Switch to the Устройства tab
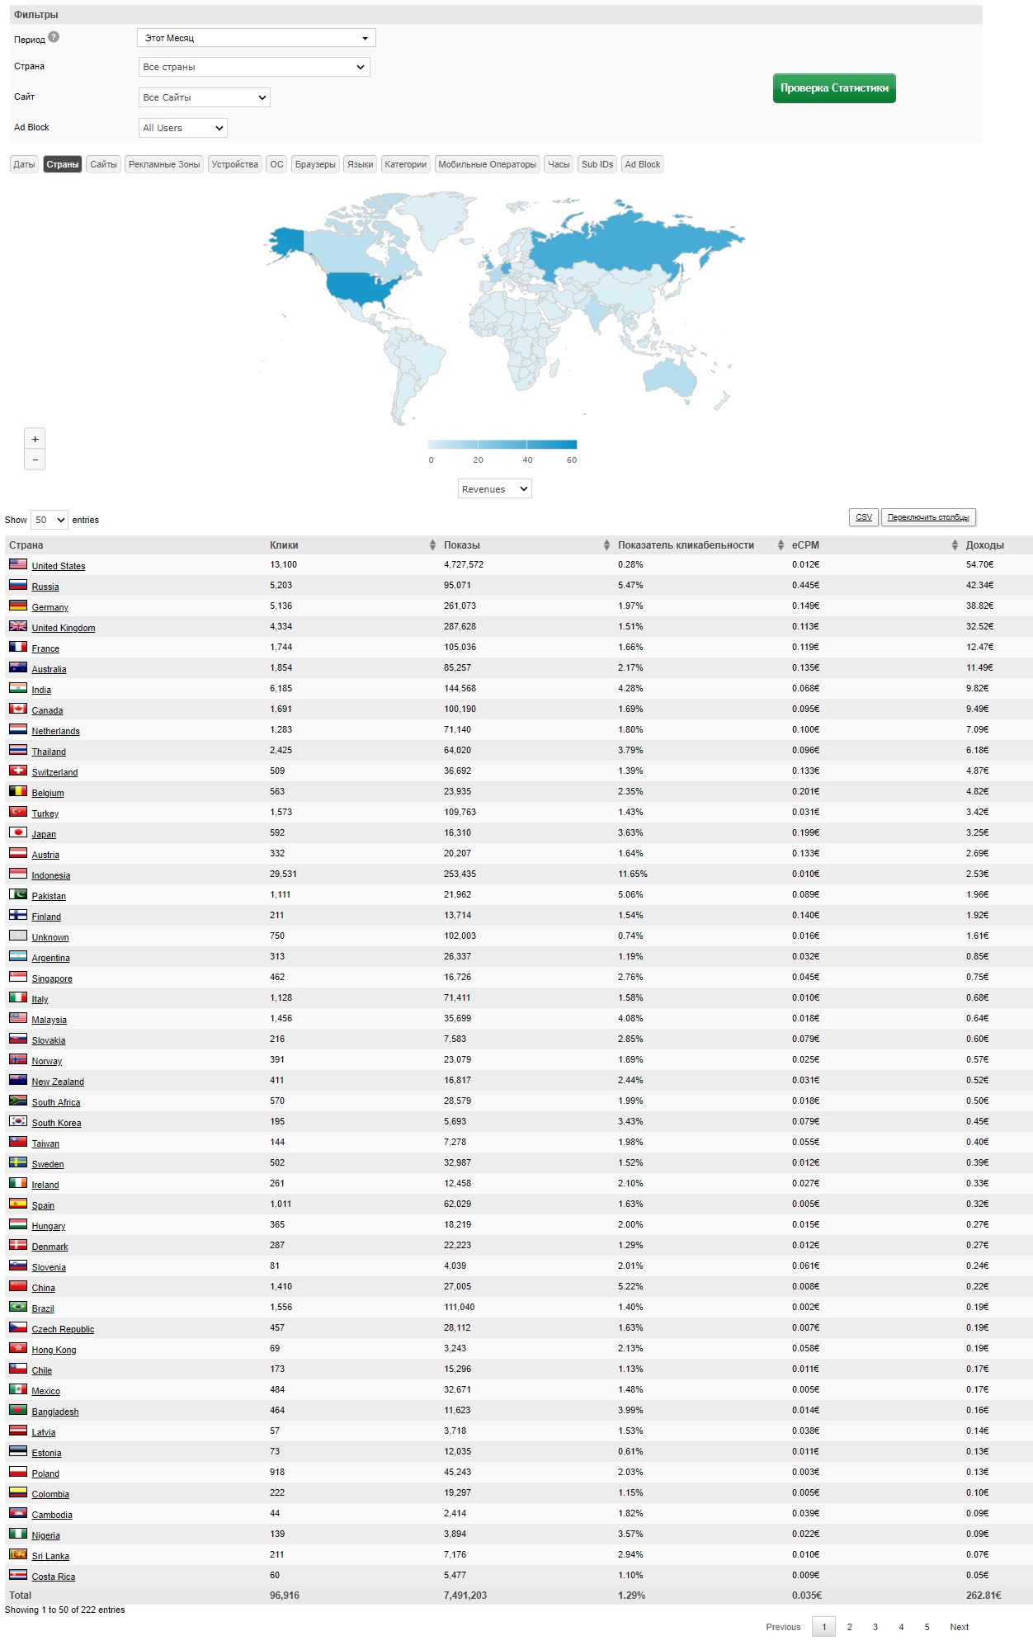The image size is (1033, 1650). [234, 164]
